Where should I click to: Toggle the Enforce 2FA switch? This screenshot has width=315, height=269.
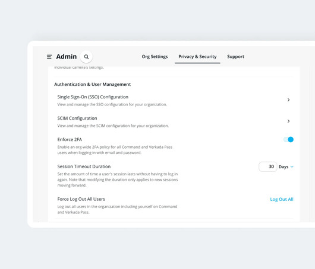[x=288, y=139]
